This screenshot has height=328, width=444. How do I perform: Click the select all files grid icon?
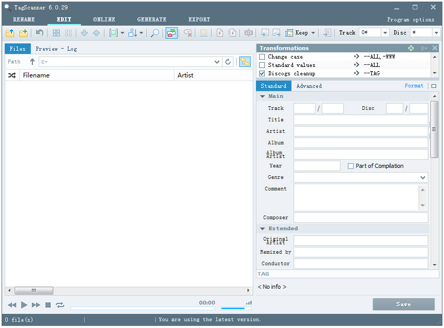click(x=56, y=33)
